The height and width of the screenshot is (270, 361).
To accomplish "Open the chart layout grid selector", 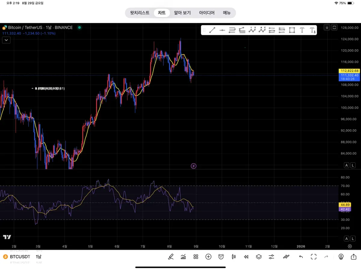I will tap(196, 257).
